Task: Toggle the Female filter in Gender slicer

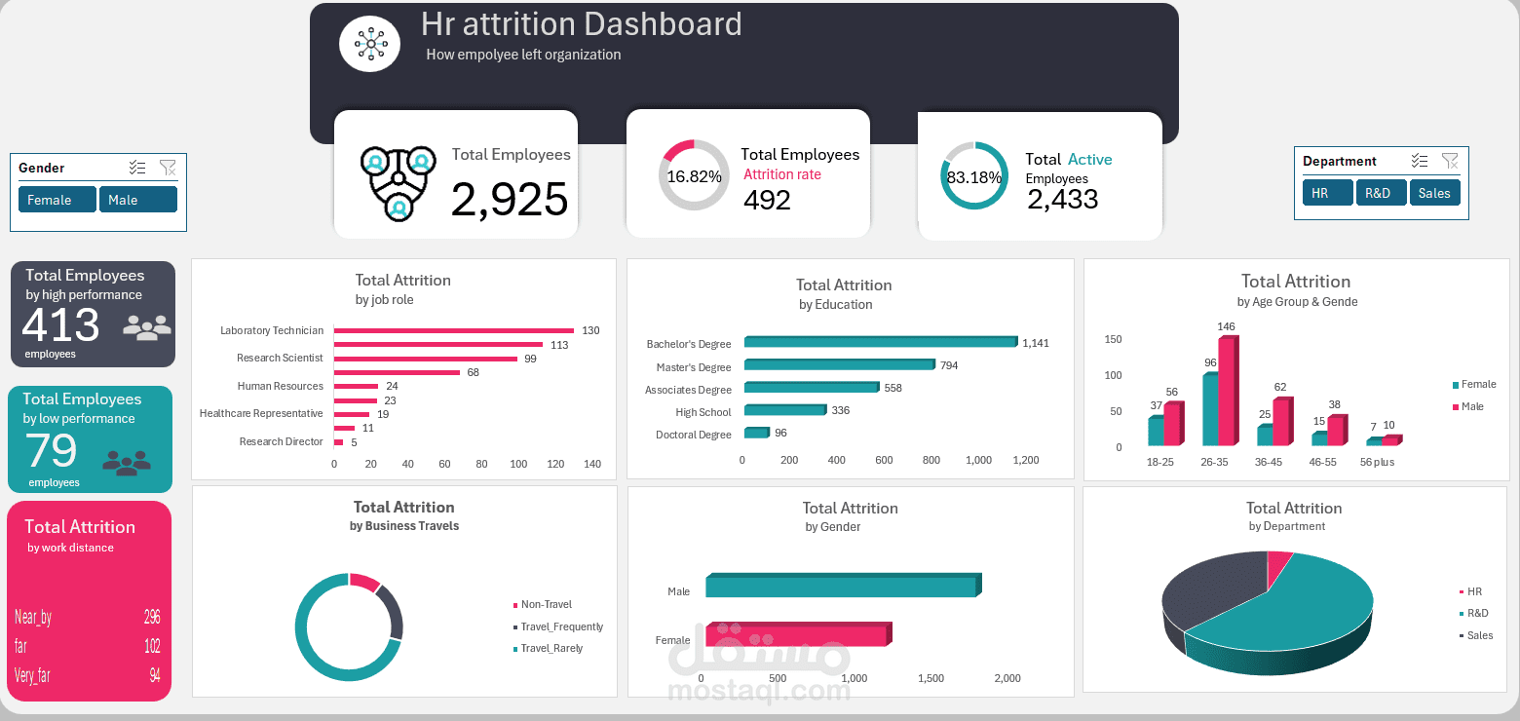Action: (57, 199)
